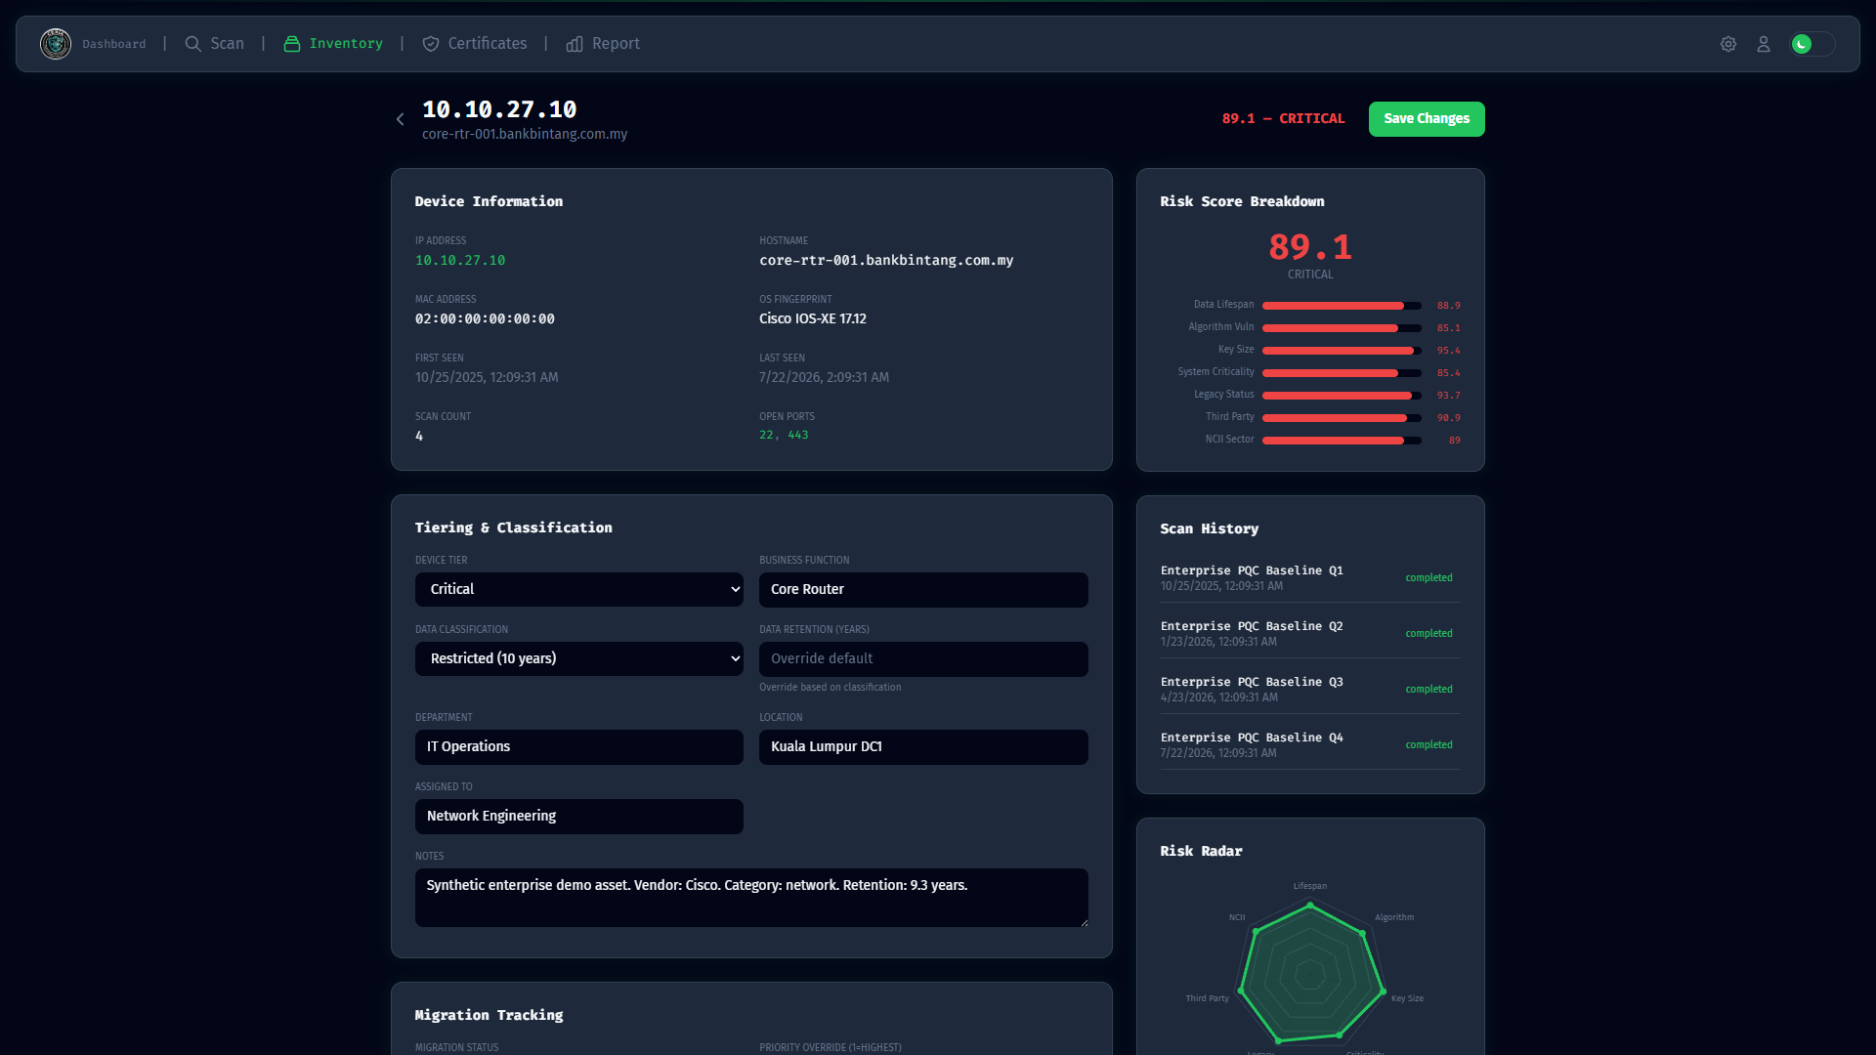Open the Dashboard tab

coord(114,44)
